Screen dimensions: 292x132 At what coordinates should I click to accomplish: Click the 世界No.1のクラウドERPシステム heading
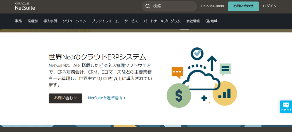click(x=97, y=57)
